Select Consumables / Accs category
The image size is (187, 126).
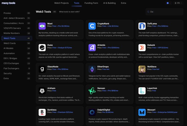17,23
